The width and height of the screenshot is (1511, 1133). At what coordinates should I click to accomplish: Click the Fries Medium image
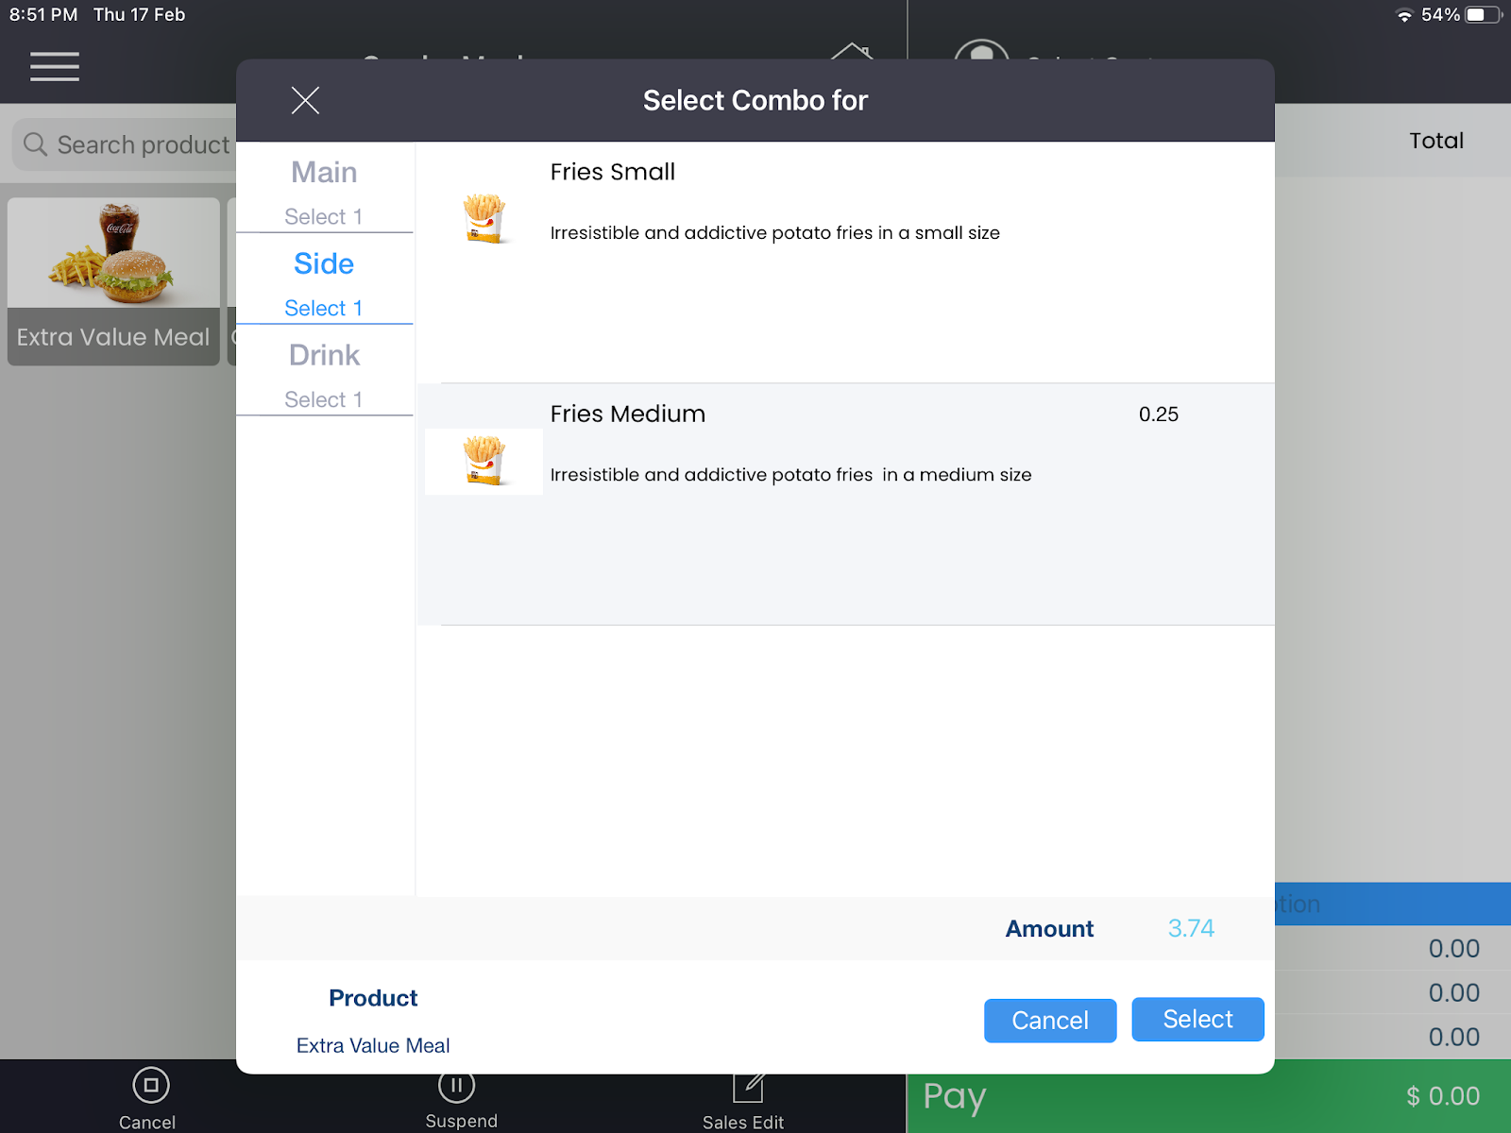pyautogui.click(x=484, y=461)
